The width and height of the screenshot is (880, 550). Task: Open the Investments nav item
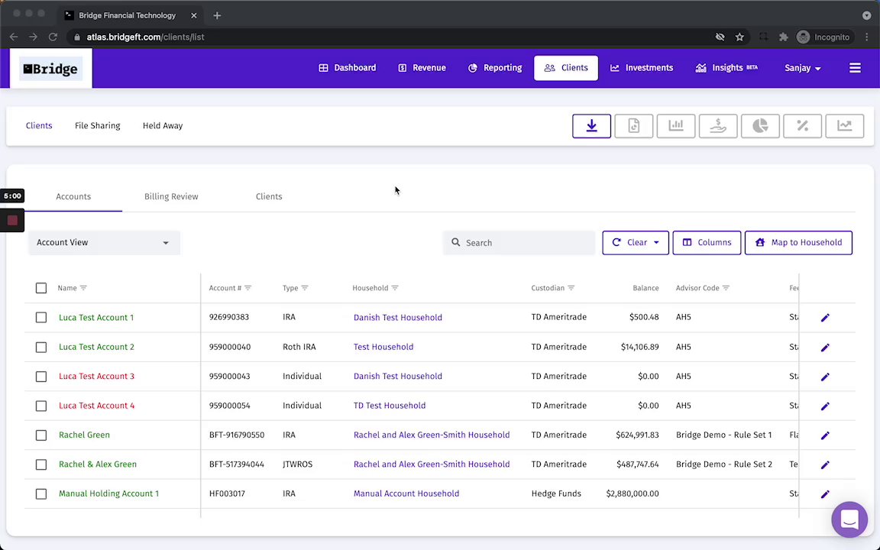tap(642, 68)
